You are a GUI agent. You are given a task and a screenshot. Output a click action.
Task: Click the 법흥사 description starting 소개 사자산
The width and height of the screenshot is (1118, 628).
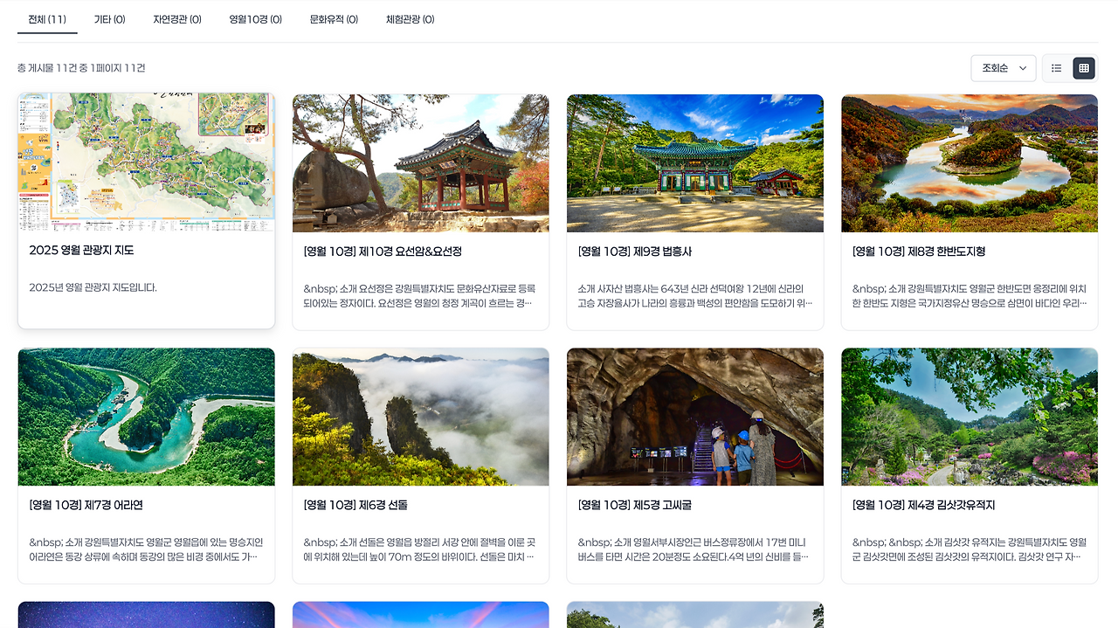pyautogui.click(x=695, y=296)
